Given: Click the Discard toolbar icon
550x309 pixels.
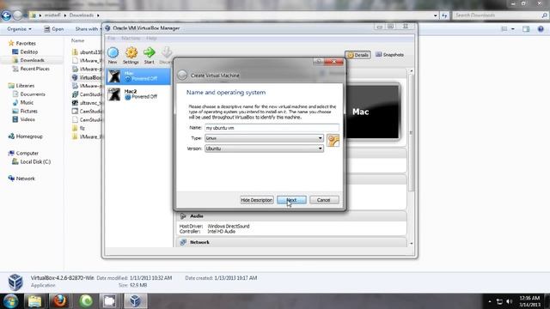Looking at the screenshot, I should [x=166, y=53].
